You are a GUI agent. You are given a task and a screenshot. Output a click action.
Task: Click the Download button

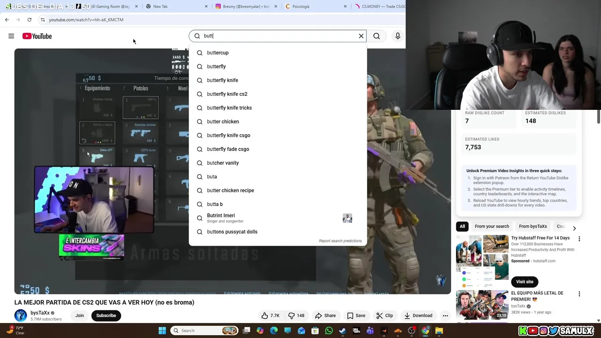[x=418, y=315]
